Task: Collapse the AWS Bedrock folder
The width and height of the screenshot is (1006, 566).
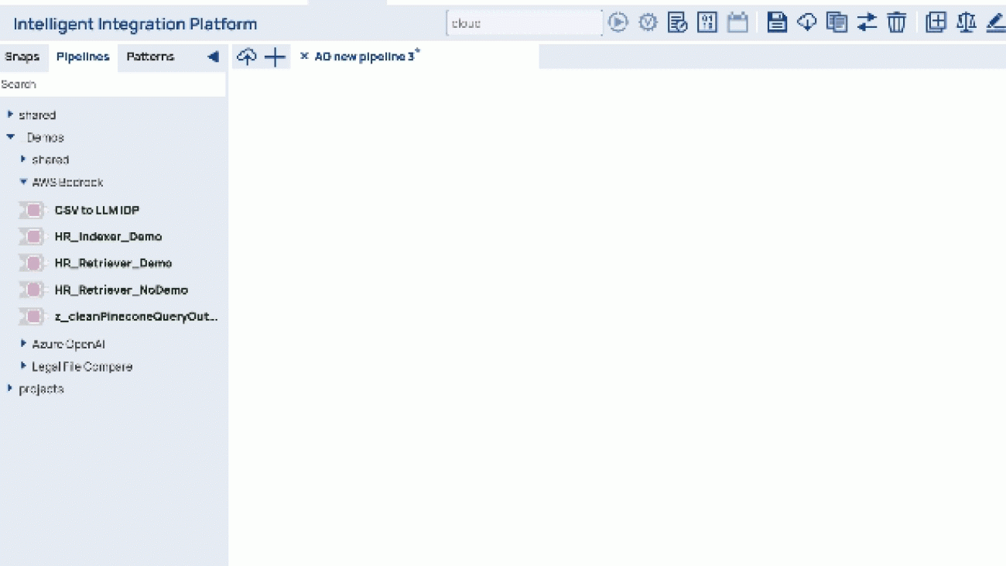Action: tap(23, 182)
